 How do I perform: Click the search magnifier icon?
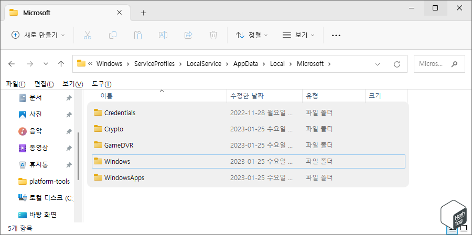pyautogui.click(x=454, y=64)
